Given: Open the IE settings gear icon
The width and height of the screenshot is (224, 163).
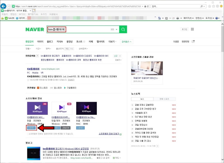Looking at the screenshot, I should (x=217, y=6).
